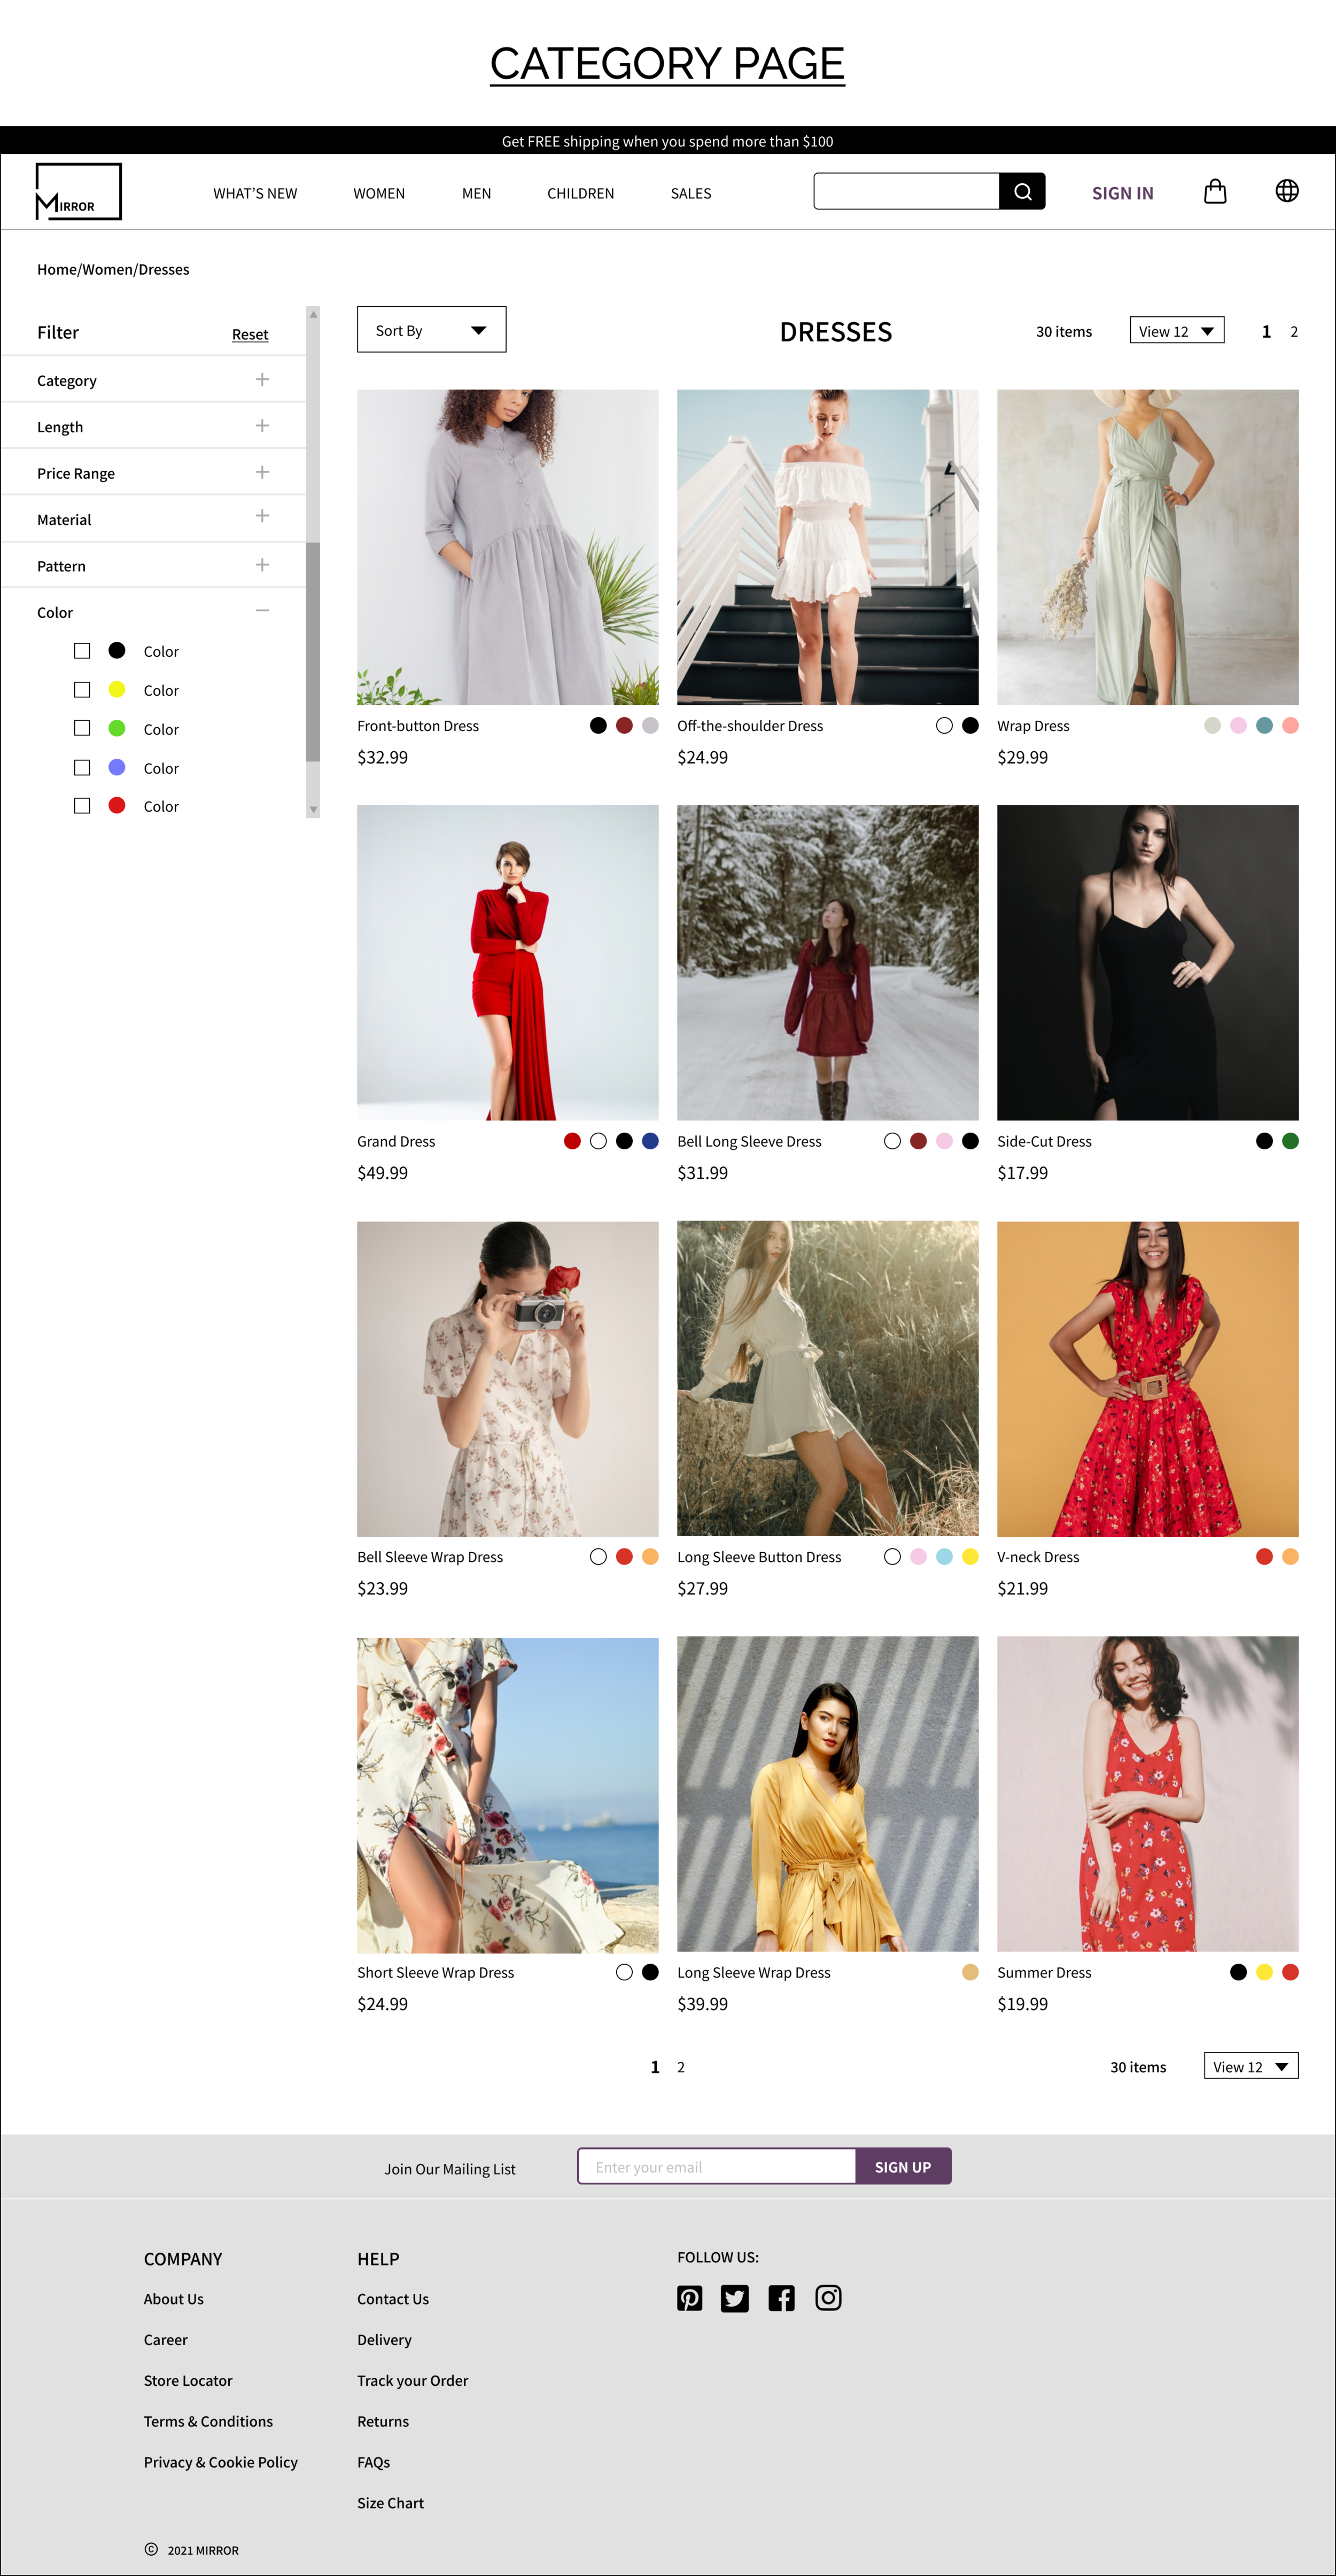Check the black color filter checkbox
Image resolution: width=1336 pixels, height=2576 pixels.
pyautogui.click(x=82, y=651)
